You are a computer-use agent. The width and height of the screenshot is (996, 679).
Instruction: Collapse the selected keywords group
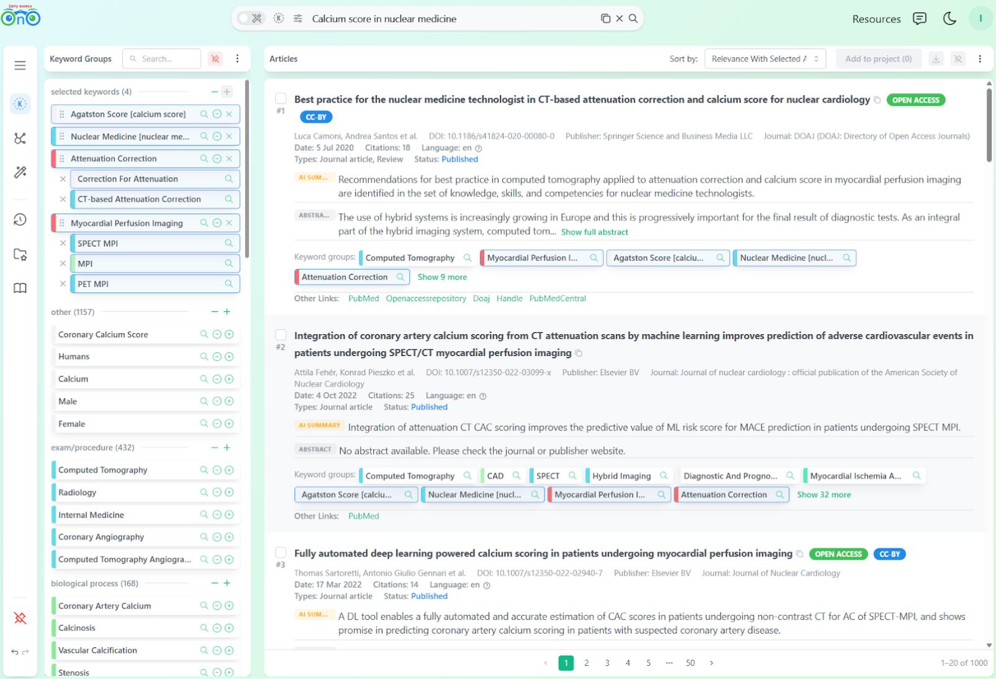pos(214,92)
